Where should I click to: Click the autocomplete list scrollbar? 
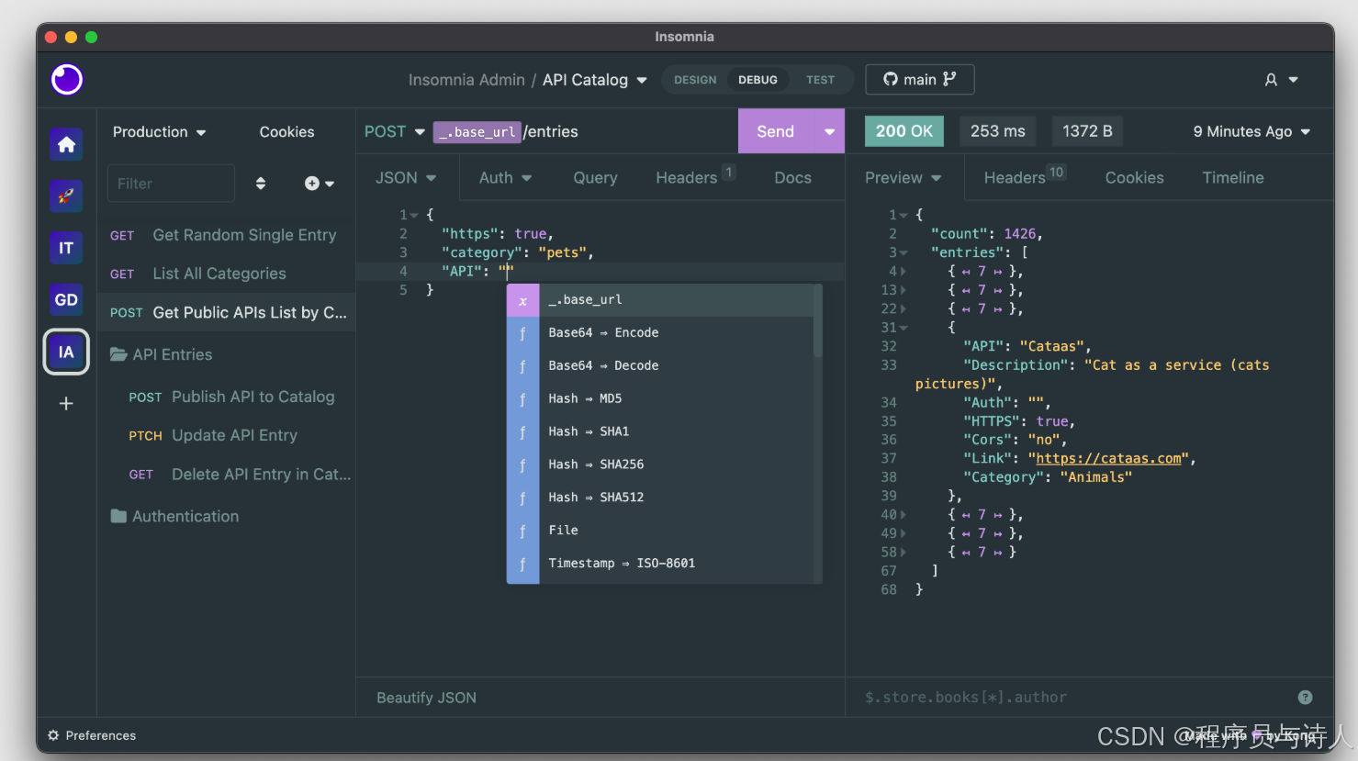[817, 321]
